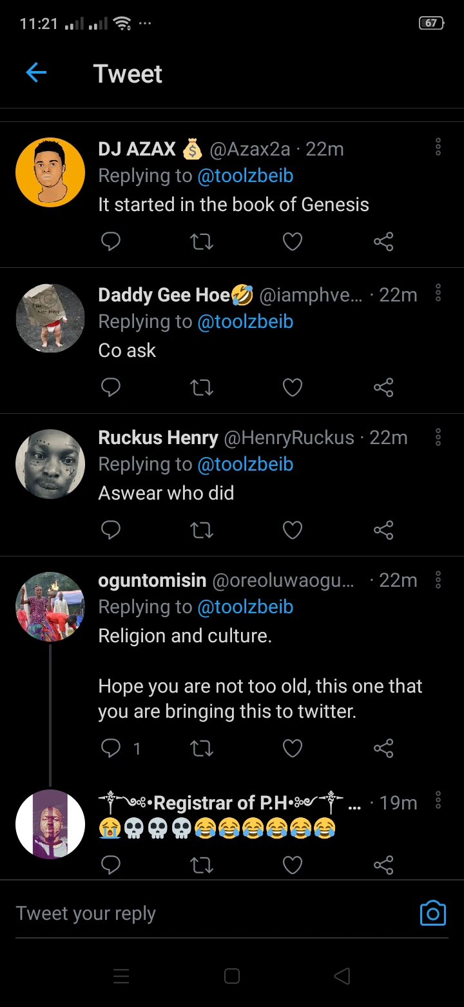This screenshot has height=1007, width=464.
Task: Tap the 'Tweet your reply' field
Action: click(x=193, y=913)
